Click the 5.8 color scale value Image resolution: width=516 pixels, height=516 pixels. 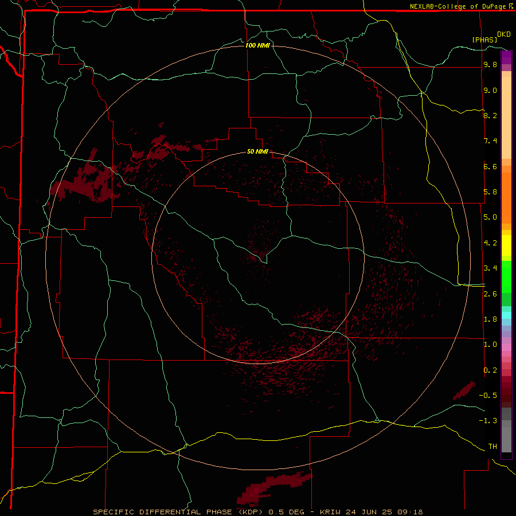tap(490, 192)
